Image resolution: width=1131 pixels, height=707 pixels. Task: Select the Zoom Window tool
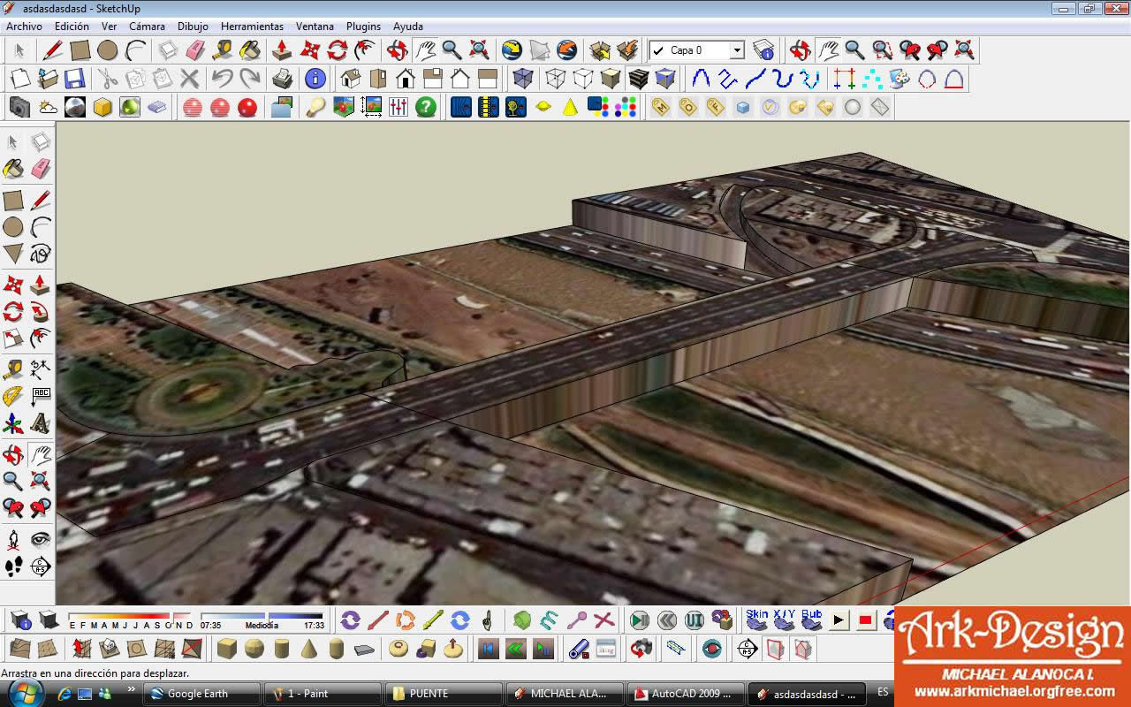click(882, 49)
